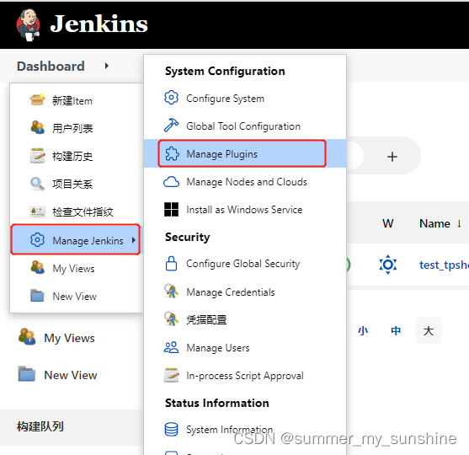Click the Configure System gear icon
This screenshot has height=455, width=469.
pyautogui.click(x=172, y=98)
